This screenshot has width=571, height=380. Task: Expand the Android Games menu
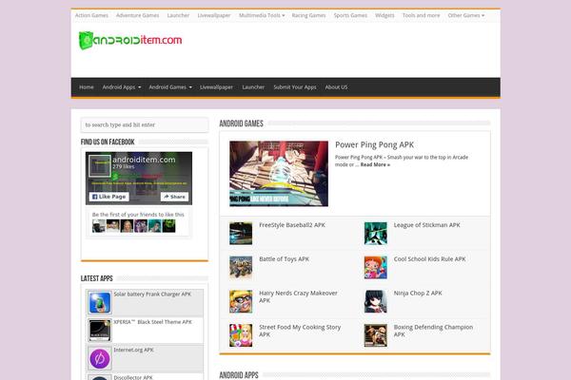coord(170,87)
